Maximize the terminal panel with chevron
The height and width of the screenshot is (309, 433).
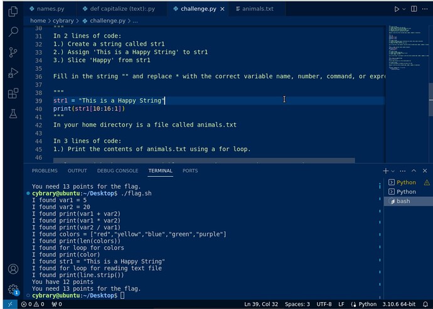414,170
